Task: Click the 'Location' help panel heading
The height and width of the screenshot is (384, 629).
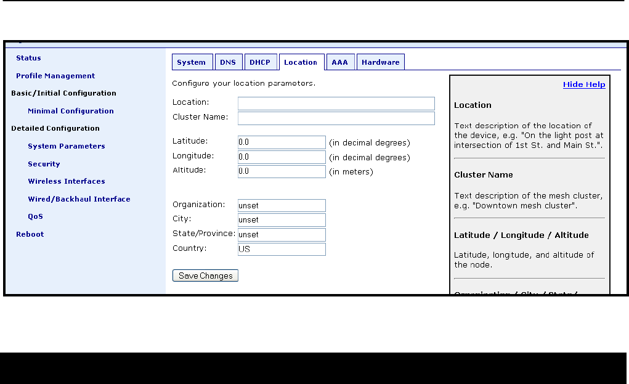Action: pos(473,105)
